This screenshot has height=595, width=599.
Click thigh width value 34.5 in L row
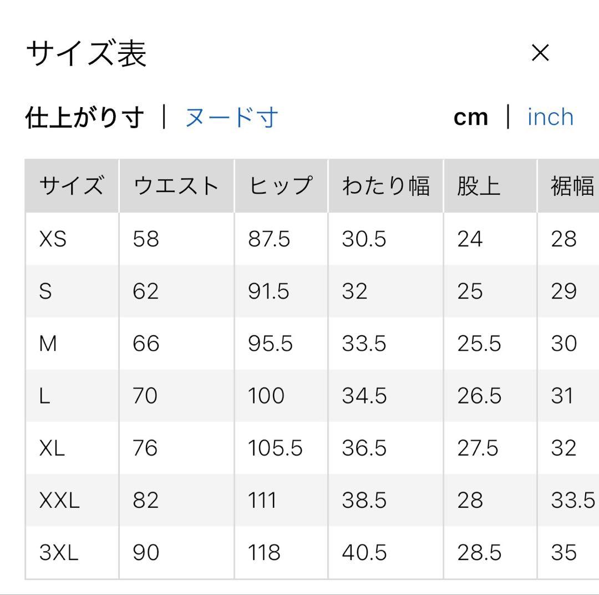[364, 396]
